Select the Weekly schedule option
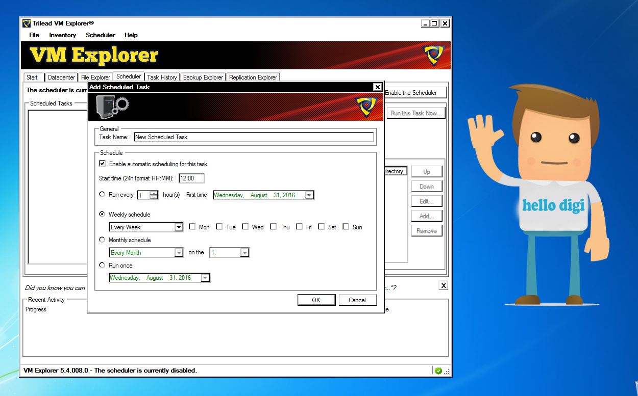The image size is (638, 396). 102,215
